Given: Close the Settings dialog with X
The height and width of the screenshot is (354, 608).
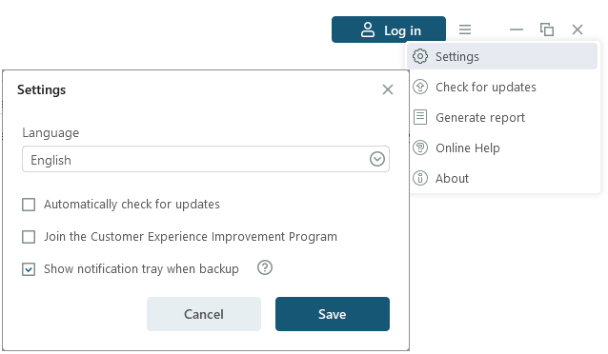Looking at the screenshot, I should [x=388, y=89].
